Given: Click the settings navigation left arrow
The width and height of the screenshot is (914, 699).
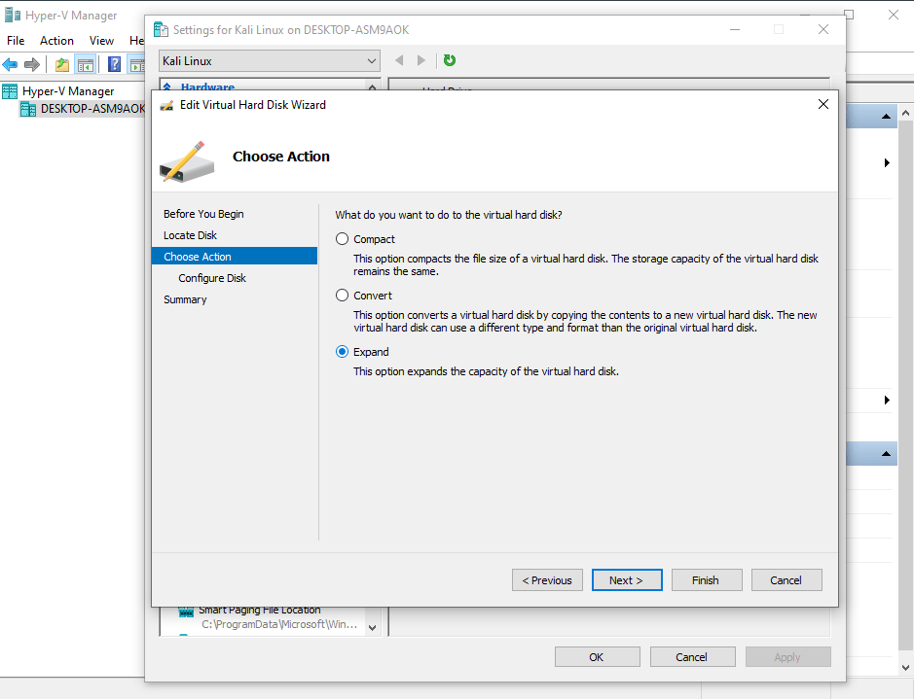Looking at the screenshot, I should tap(399, 60).
